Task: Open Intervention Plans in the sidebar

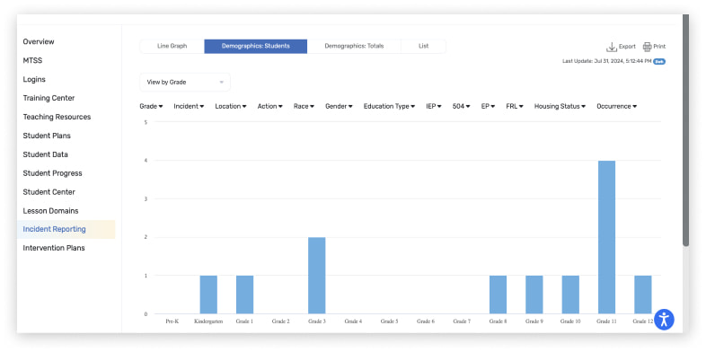Action: point(54,248)
